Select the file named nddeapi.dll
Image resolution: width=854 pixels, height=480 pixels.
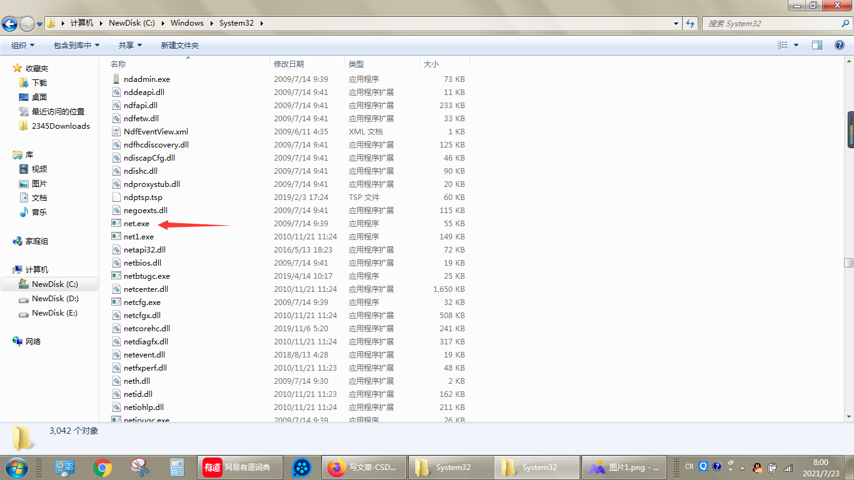click(x=144, y=92)
